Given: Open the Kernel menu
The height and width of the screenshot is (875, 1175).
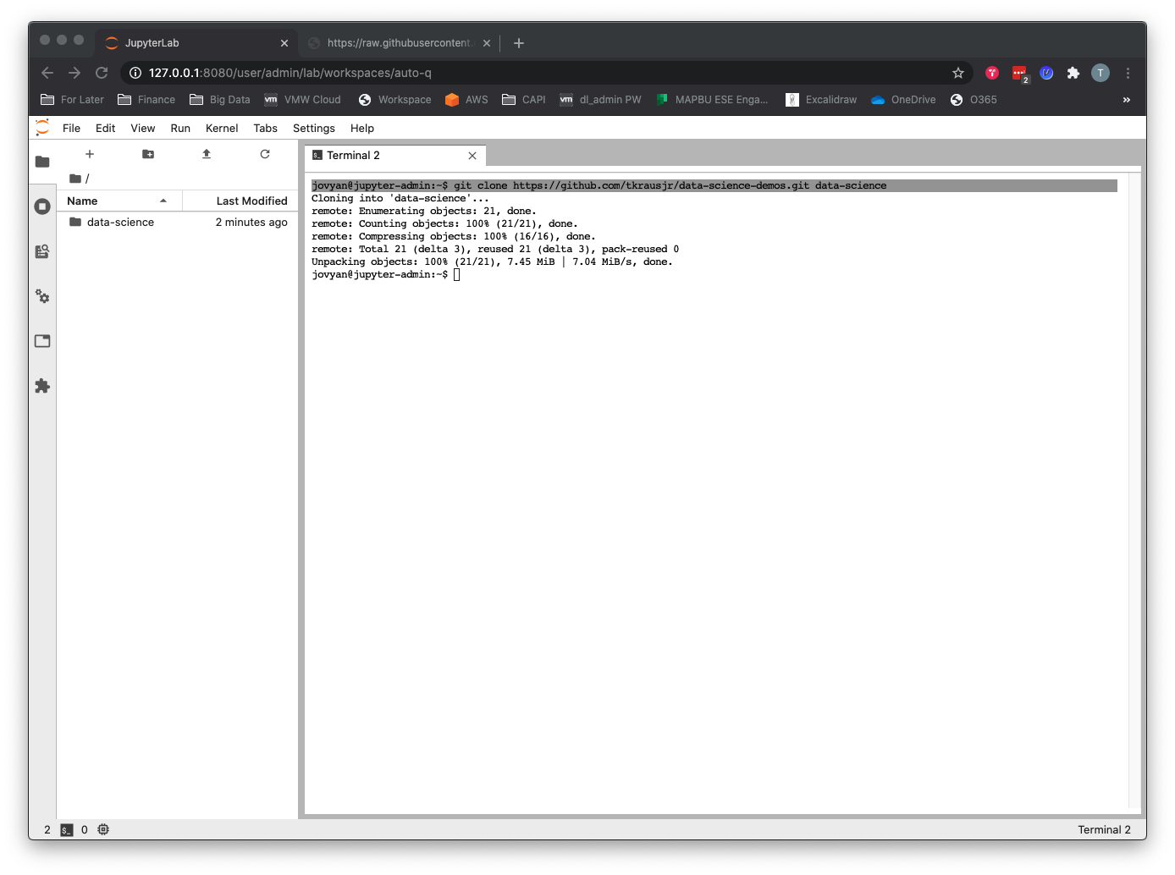Looking at the screenshot, I should coord(222,128).
